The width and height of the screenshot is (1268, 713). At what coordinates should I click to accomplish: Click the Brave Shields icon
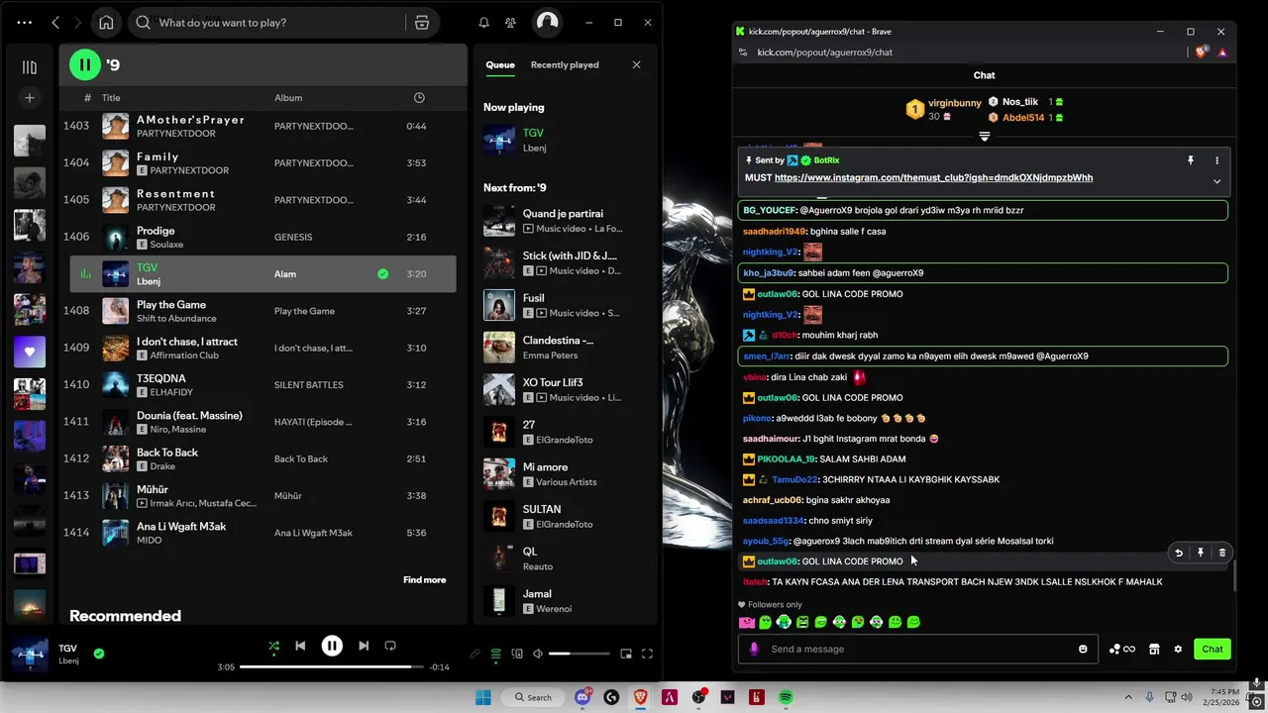(1203, 52)
